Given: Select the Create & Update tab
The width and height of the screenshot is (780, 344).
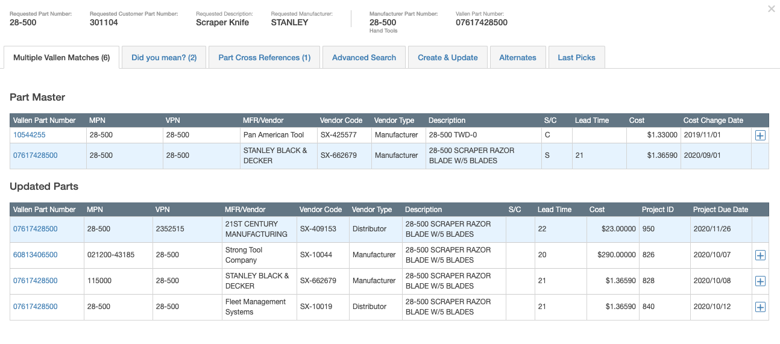Looking at the screenshot, I should [447, 58].
